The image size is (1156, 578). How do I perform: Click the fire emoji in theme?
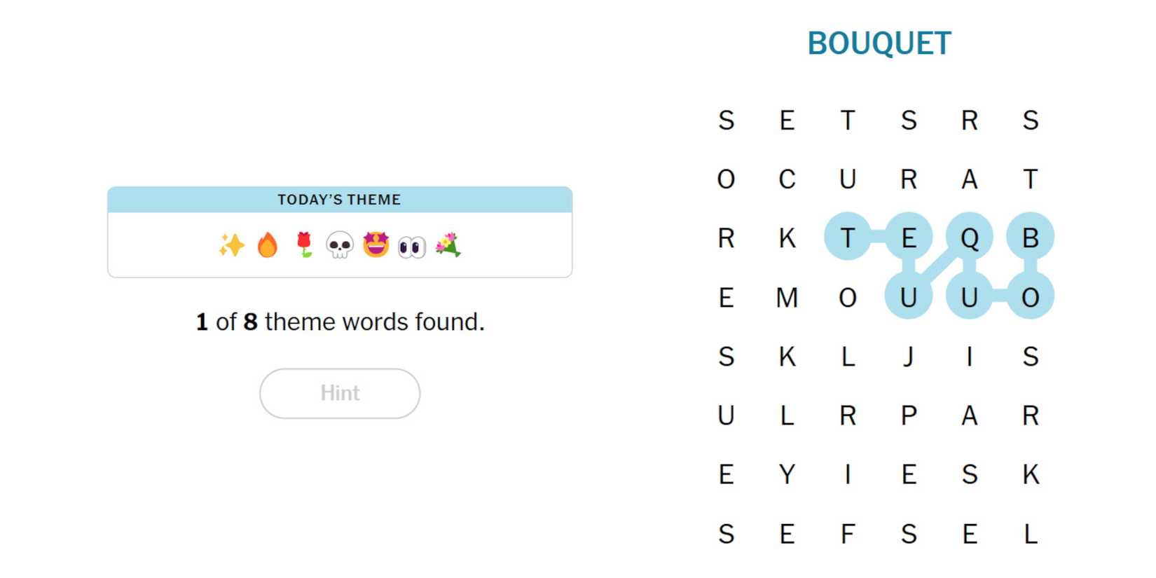(267, 245)
